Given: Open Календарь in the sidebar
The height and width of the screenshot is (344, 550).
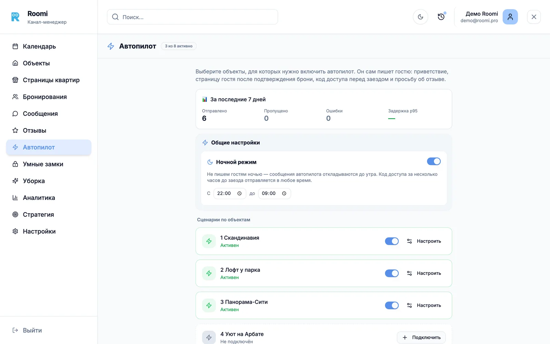Looking at the screenshot, I should [x=49, y=46].
